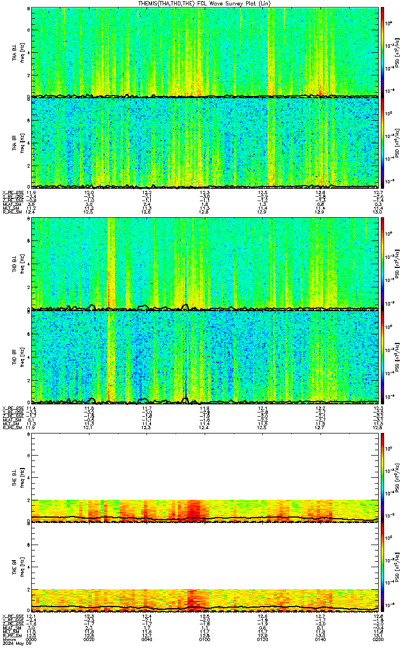Select the THD B-parallel spectrogram panel

pyautogui.click(x=205, y=356)
